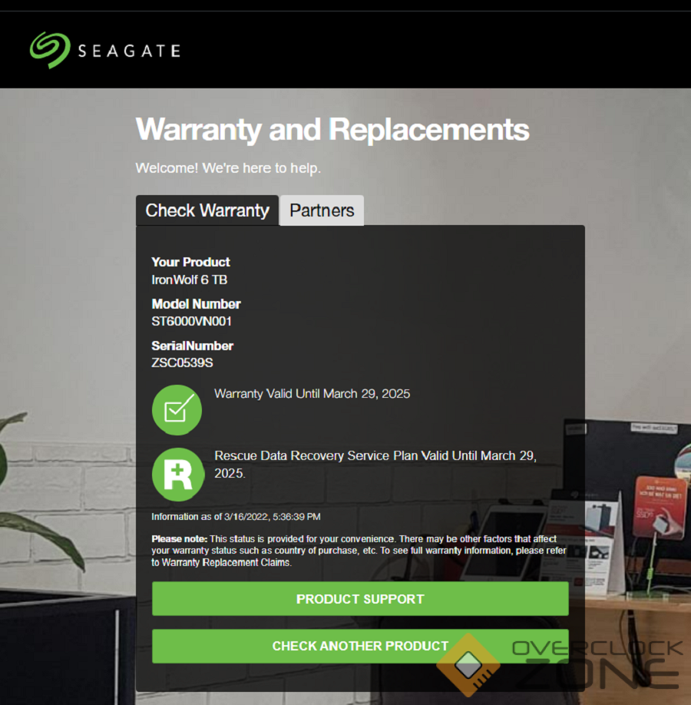Click the Please note disclaimer paragraph

(x=359, y=551)
